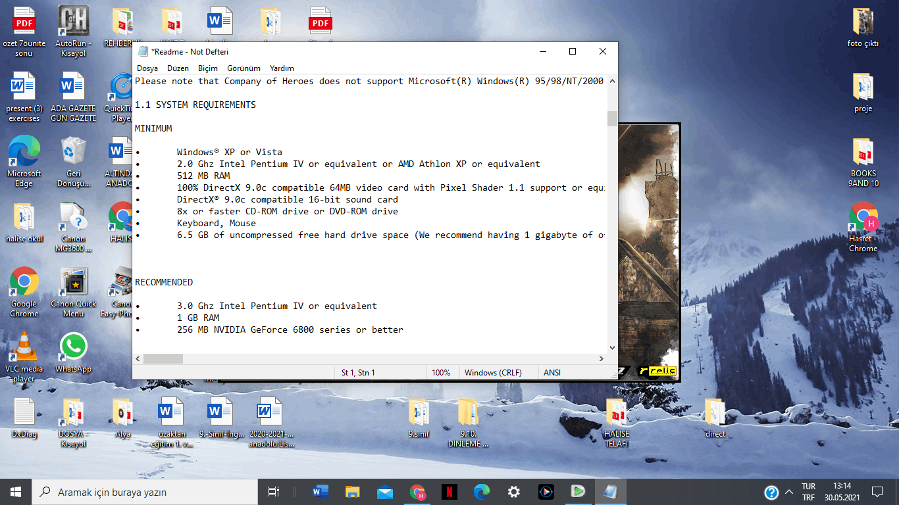The height and width of the screenshot is (505, 899).
Task: Open the notification center icon
Action: (877, 492)
